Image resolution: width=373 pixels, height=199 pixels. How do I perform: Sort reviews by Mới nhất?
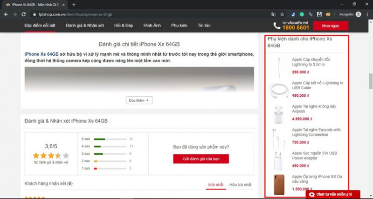click(x=216, y=185)
